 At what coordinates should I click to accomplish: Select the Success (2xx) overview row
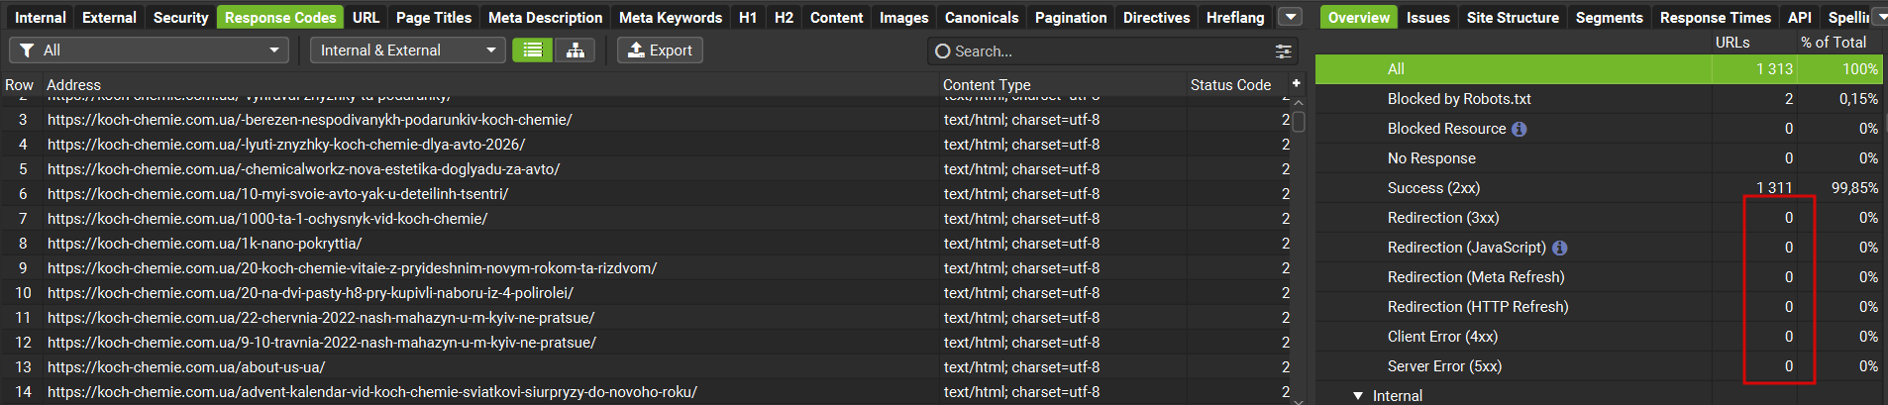click(x=1433, y=188)
